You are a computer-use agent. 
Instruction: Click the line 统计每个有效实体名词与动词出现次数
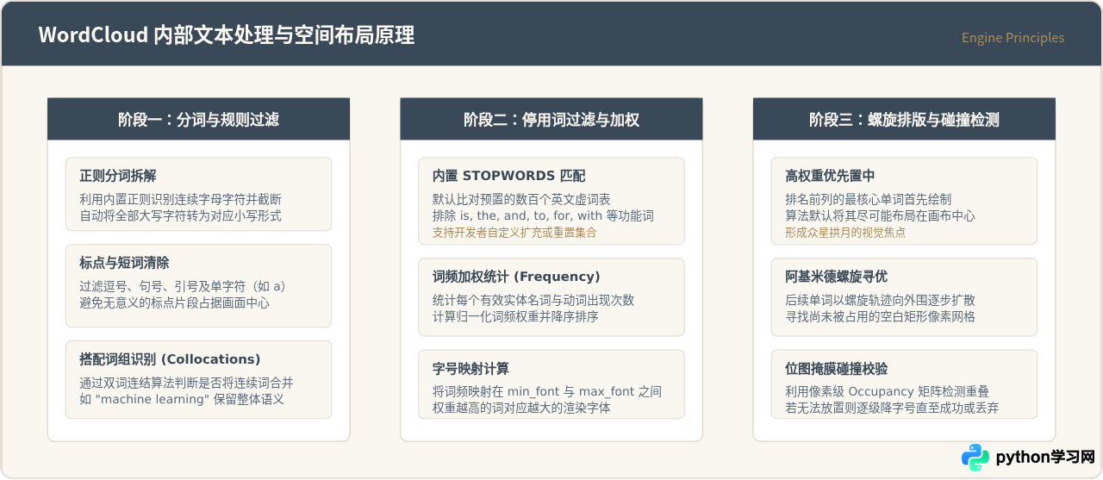(x=533, y=300)
